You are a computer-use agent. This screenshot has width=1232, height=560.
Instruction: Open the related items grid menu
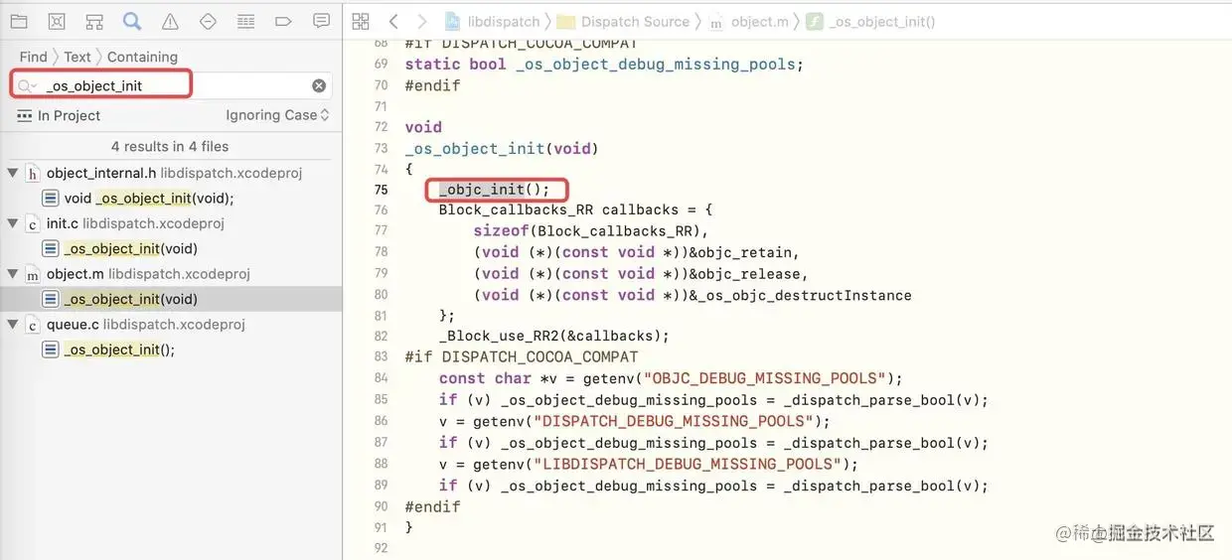click(x=361, y=21)
